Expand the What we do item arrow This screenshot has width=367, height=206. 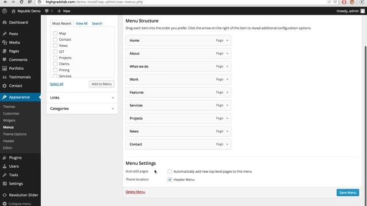pos(227,66)
